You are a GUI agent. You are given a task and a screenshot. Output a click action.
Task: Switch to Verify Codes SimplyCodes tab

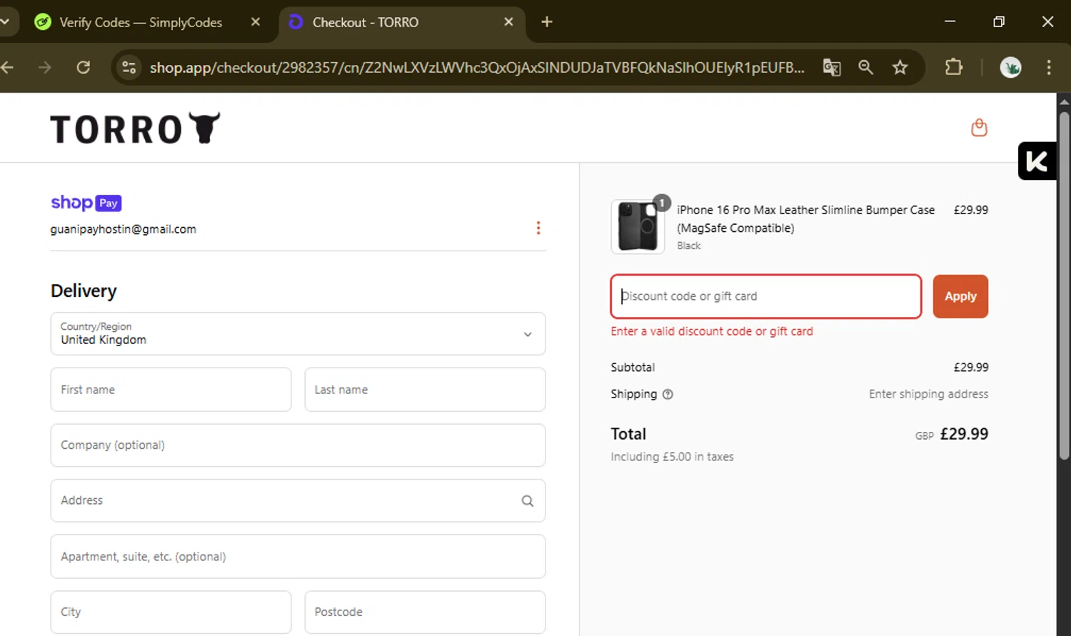pos(141,22)
